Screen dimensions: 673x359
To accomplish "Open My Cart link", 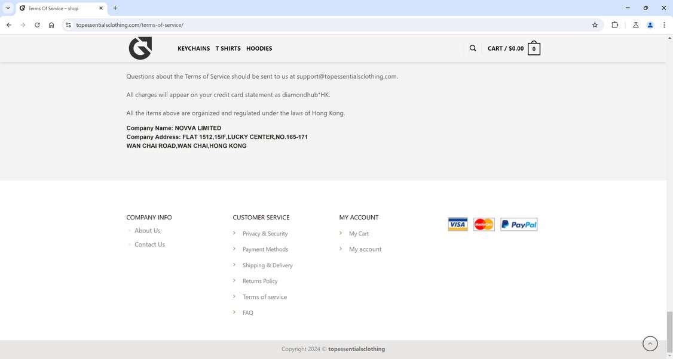I will 359,234.
